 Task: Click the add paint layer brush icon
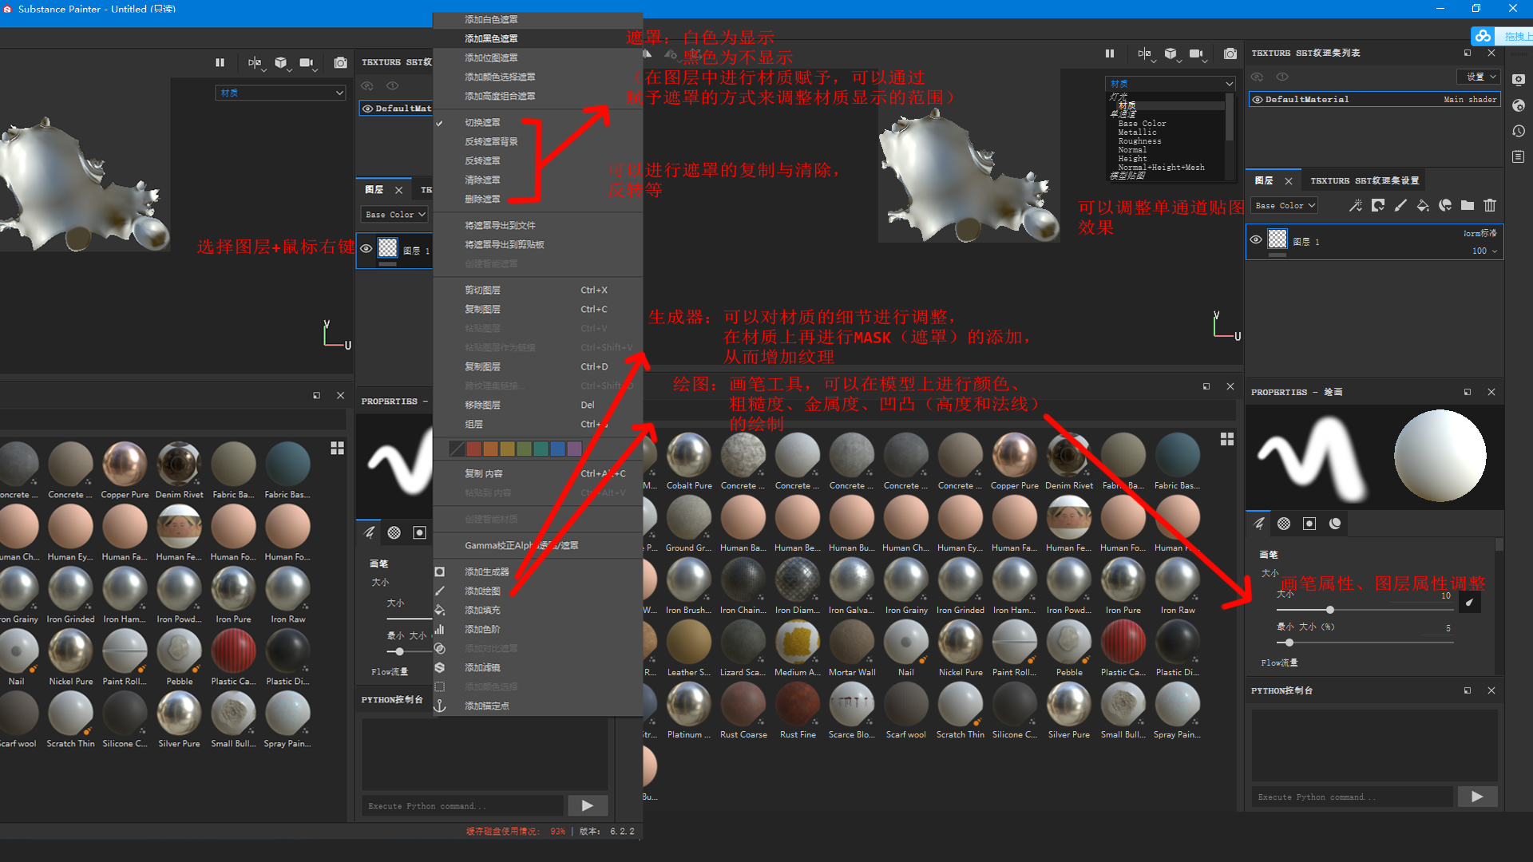tap(1400, 206)
